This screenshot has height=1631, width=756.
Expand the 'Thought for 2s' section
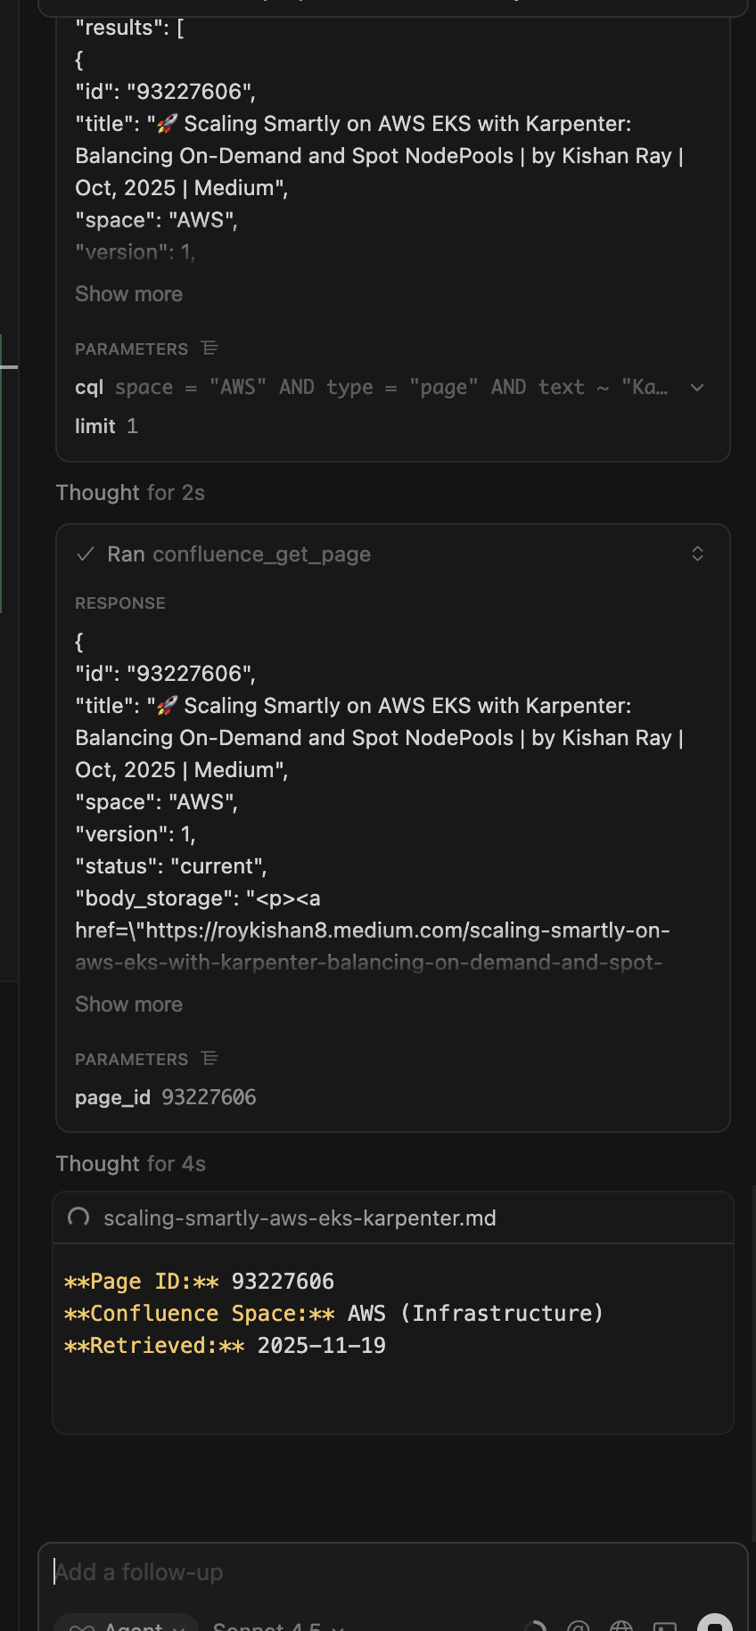130,493
